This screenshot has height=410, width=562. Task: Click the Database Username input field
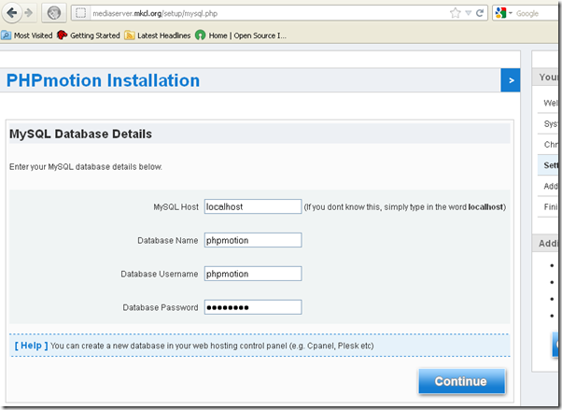tap(253, 274)
